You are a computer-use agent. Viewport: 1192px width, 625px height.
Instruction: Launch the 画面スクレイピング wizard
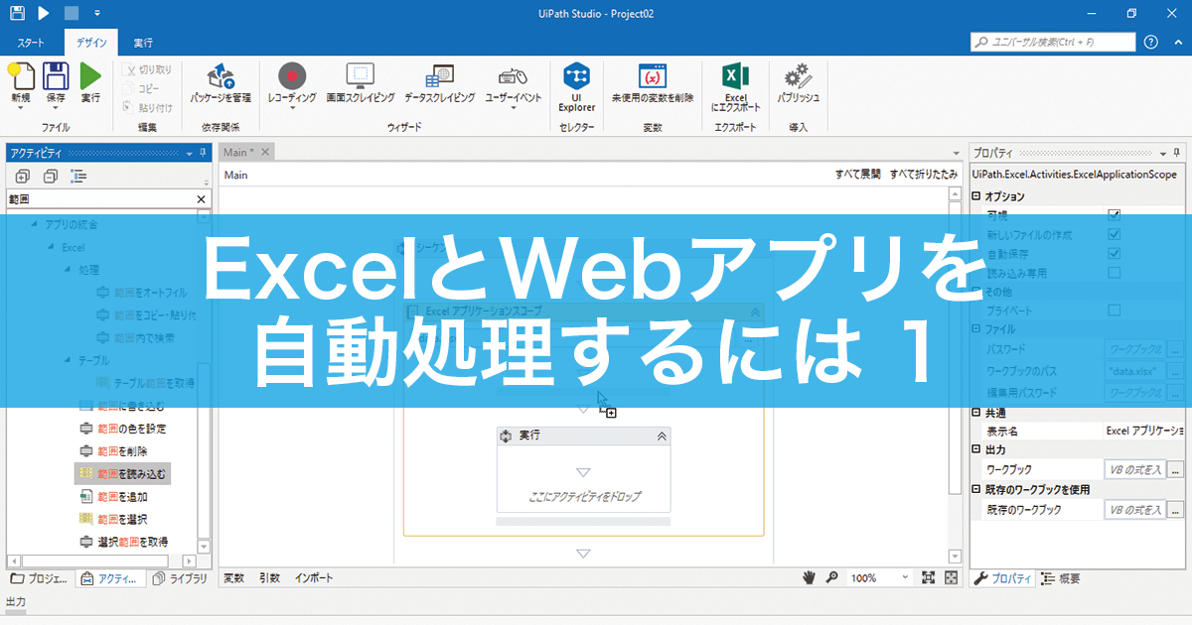pos(360,83)
